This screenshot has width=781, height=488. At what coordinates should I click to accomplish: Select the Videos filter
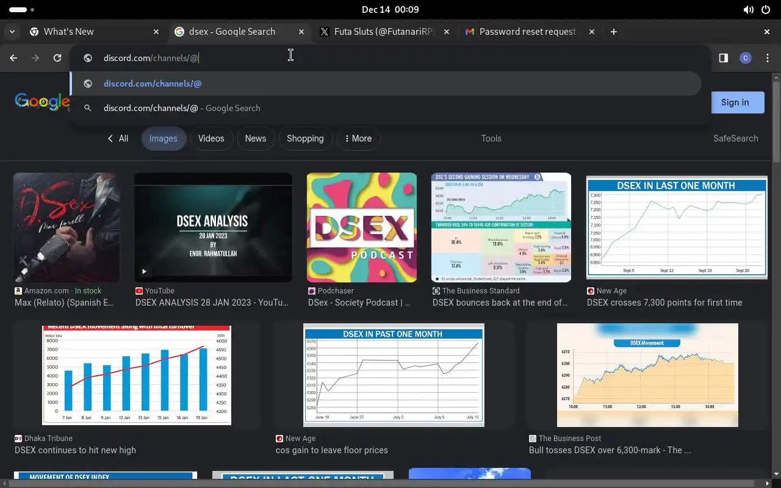pyautogui.click(x=211, y=138)
